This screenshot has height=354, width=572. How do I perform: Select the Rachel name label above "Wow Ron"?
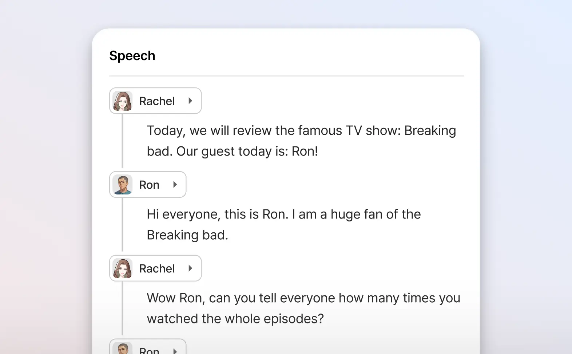(157, 269)
